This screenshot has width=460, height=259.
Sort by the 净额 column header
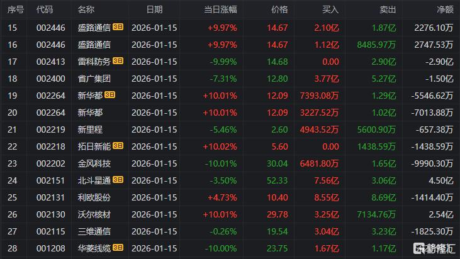pyautogui.click(x=444, y=9)
